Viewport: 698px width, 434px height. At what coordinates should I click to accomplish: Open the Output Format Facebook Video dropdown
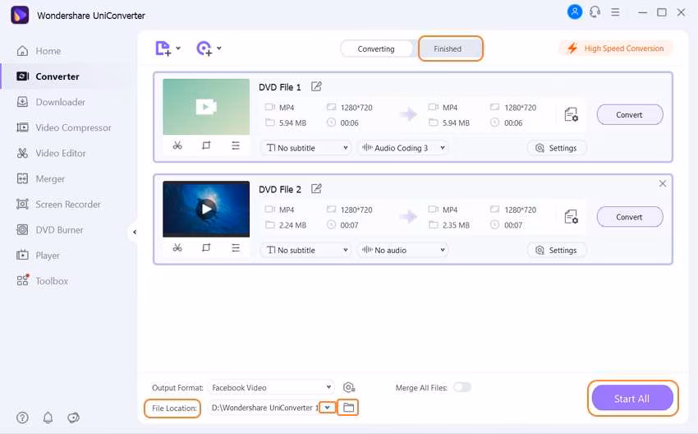271,388
